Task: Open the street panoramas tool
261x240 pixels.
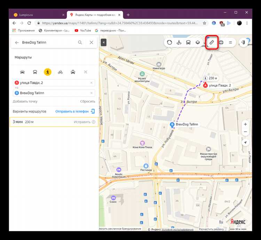Action: [179, 42]
